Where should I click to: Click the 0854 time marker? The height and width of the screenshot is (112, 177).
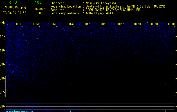tap(70, 24)
